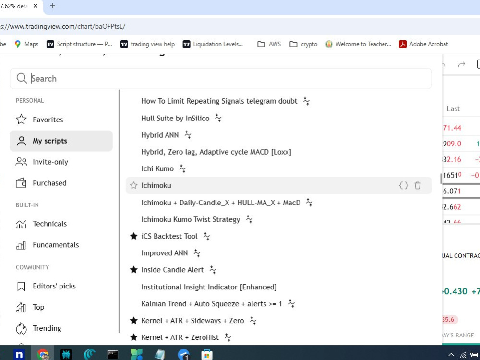480x360 pixels.
Task: Add Hull Suite by InSilico script
Action: (175, 118)
